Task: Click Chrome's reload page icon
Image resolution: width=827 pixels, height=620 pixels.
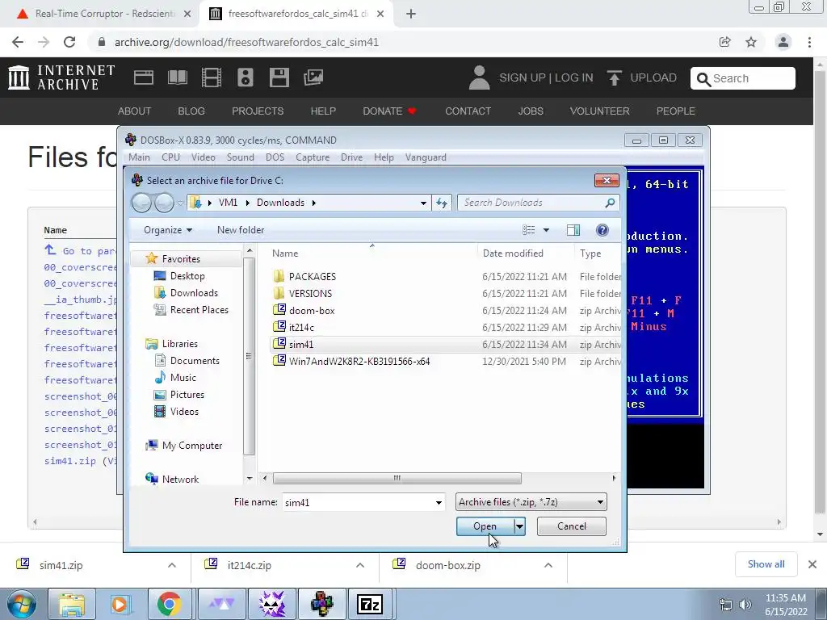Action: [x=69, y=42]
